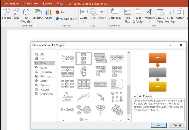Switch to the Slide Show tab
The width and height of the screenshot is (189, 130).
point(31,4)
